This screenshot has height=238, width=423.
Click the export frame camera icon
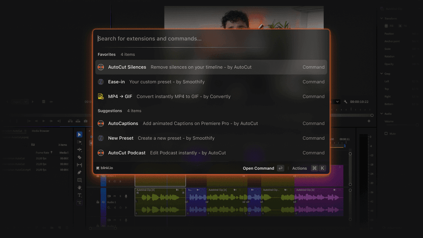tap(86, 121)
